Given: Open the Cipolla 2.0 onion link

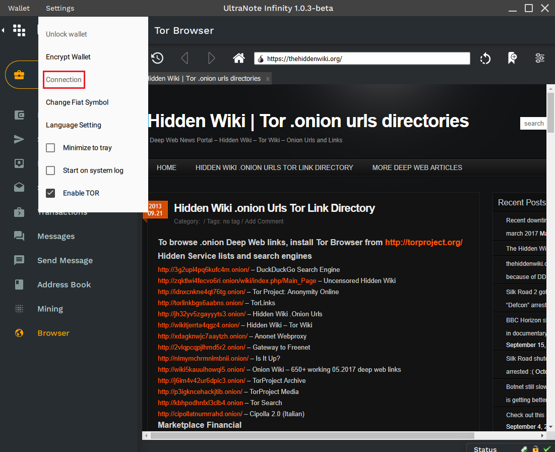Looking at the screenshot, I should point(200,414).
